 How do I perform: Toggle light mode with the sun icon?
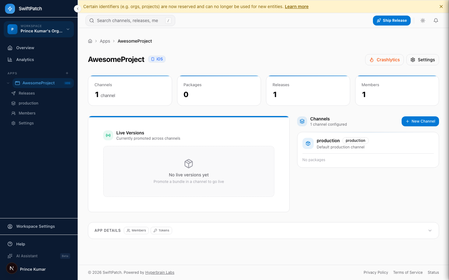pyautogui.click(x=422, y=20)
